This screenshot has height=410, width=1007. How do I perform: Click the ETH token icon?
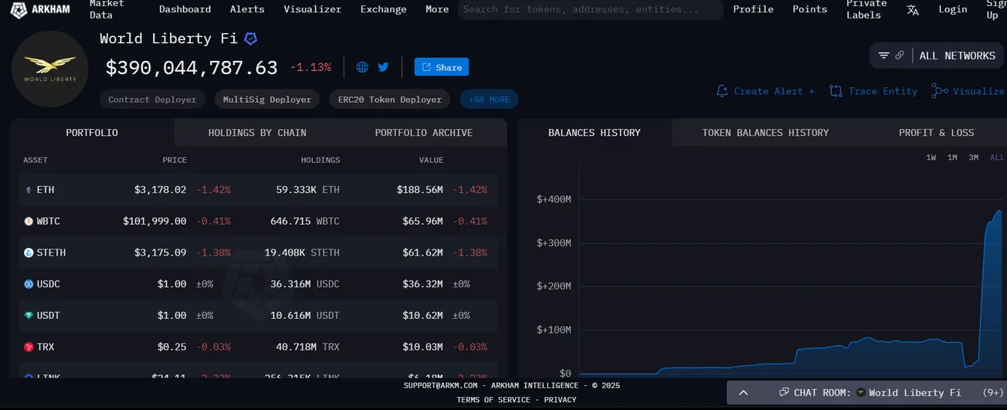[x=29, y=190]
